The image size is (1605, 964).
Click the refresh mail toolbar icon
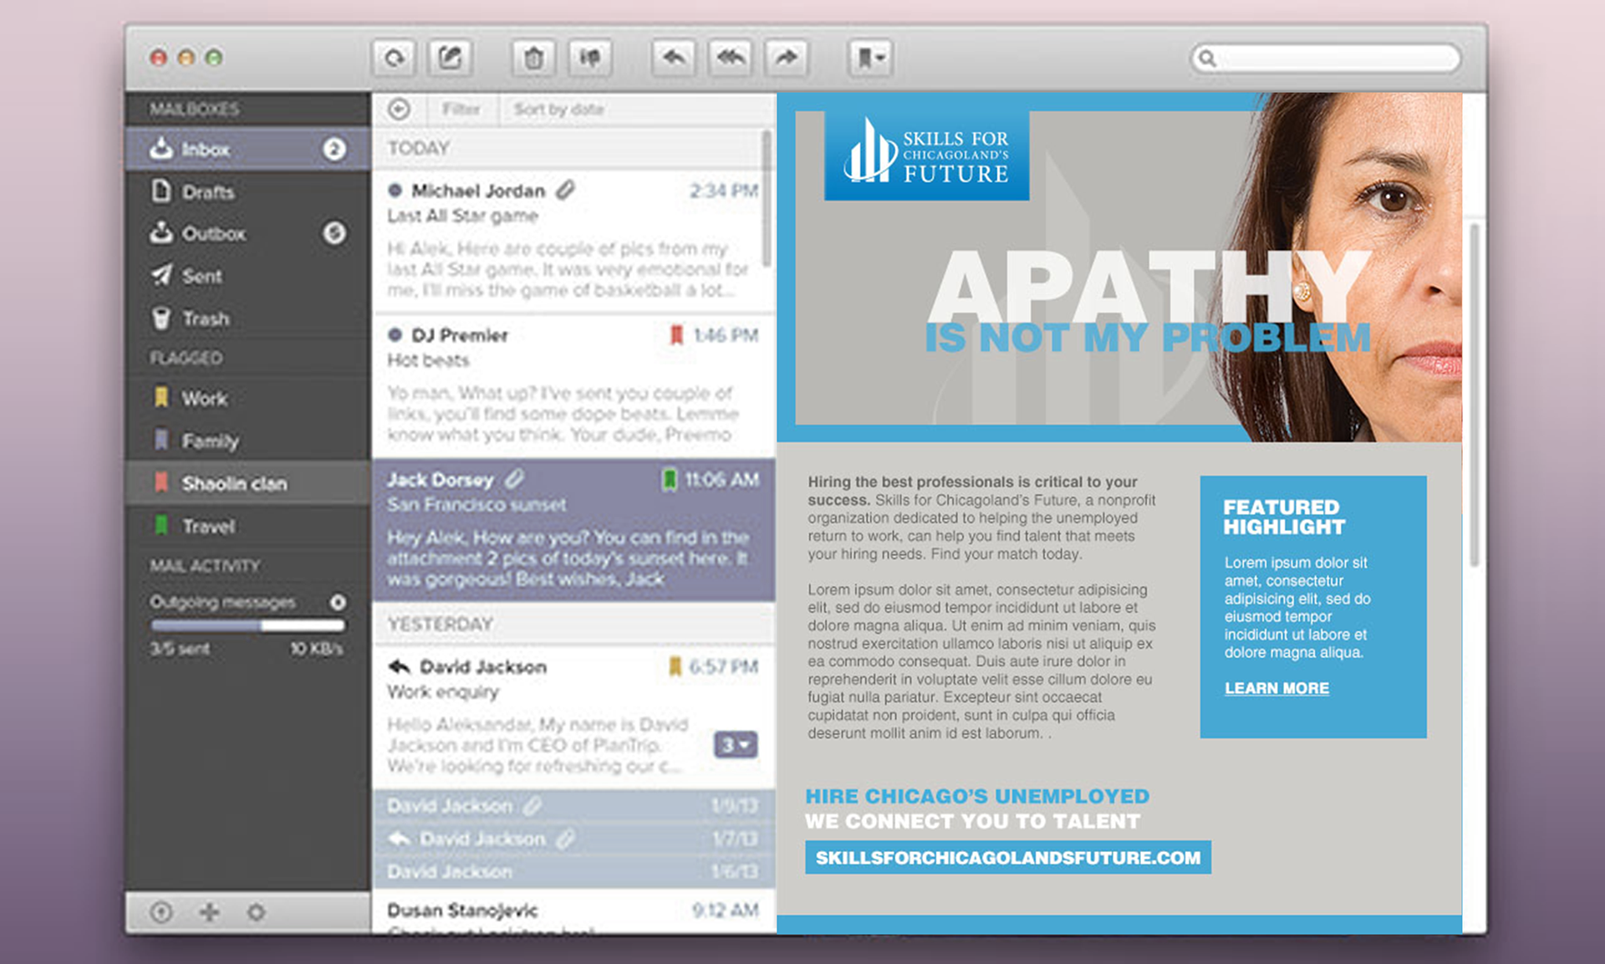[394, 58]
